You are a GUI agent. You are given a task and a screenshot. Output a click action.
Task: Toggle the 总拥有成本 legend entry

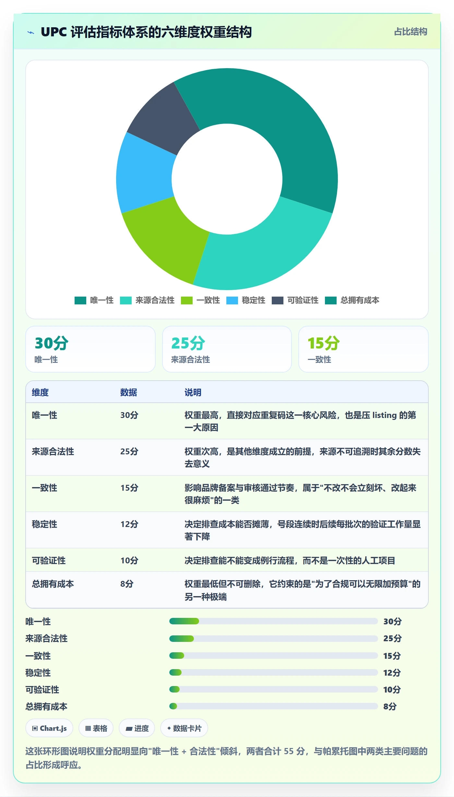point(352,300)
